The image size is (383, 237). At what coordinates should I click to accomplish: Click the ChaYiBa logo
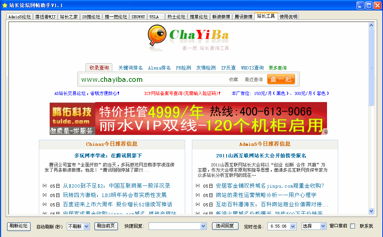(x=188, y=37)
